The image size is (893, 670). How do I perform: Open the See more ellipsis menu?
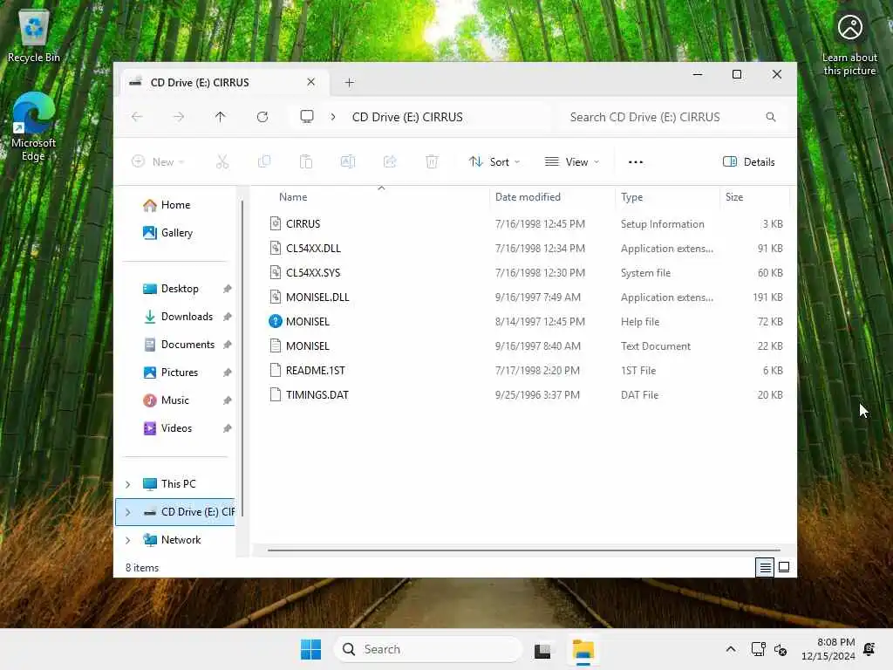click(x=636, y=161)
